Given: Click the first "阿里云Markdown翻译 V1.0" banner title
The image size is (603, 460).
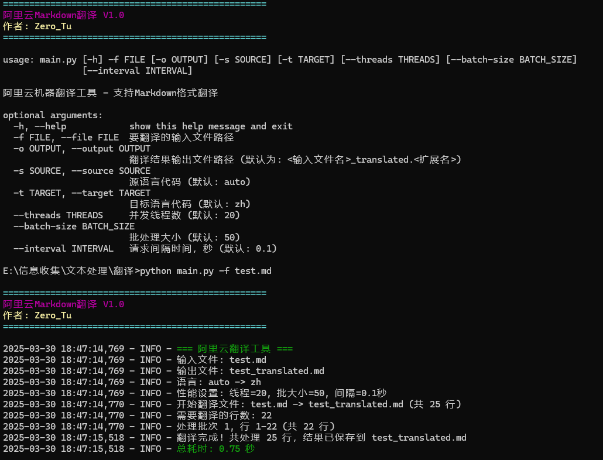Looking at the screenshot, I should [x=63, y=15].
